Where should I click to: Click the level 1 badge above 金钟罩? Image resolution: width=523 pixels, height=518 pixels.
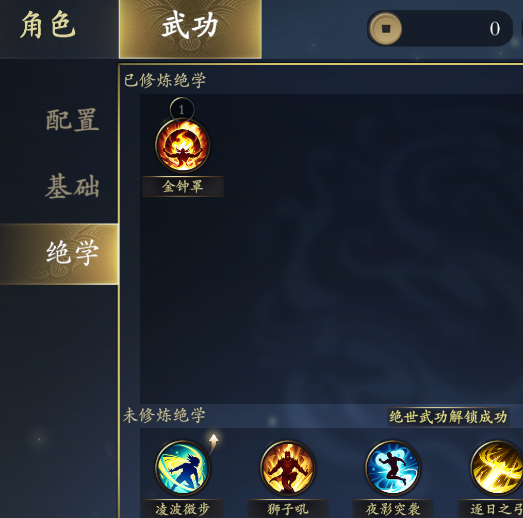click(182, 110)
